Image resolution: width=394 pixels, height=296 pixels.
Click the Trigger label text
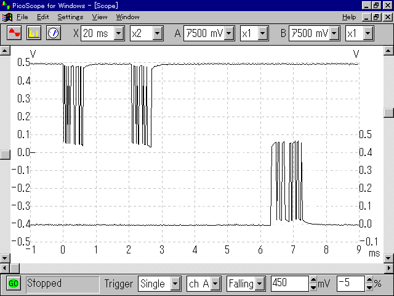(118, 284)
